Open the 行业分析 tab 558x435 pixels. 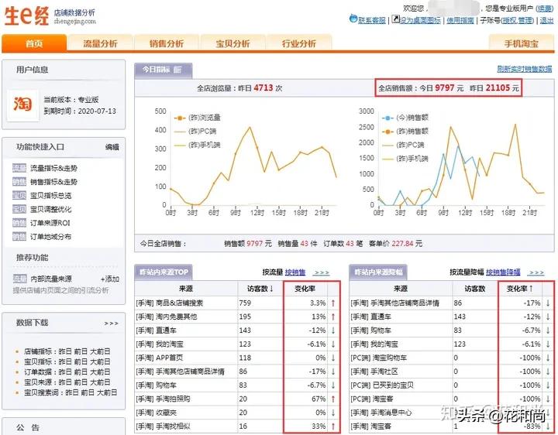(298, 43)
